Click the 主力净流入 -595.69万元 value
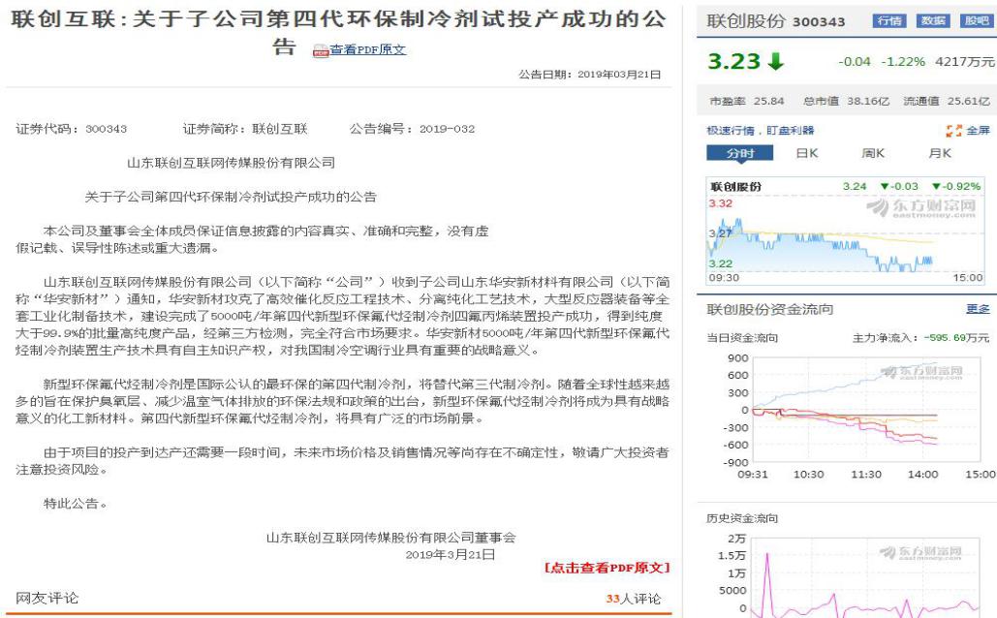Screen dimensions: 997x618 920,338
